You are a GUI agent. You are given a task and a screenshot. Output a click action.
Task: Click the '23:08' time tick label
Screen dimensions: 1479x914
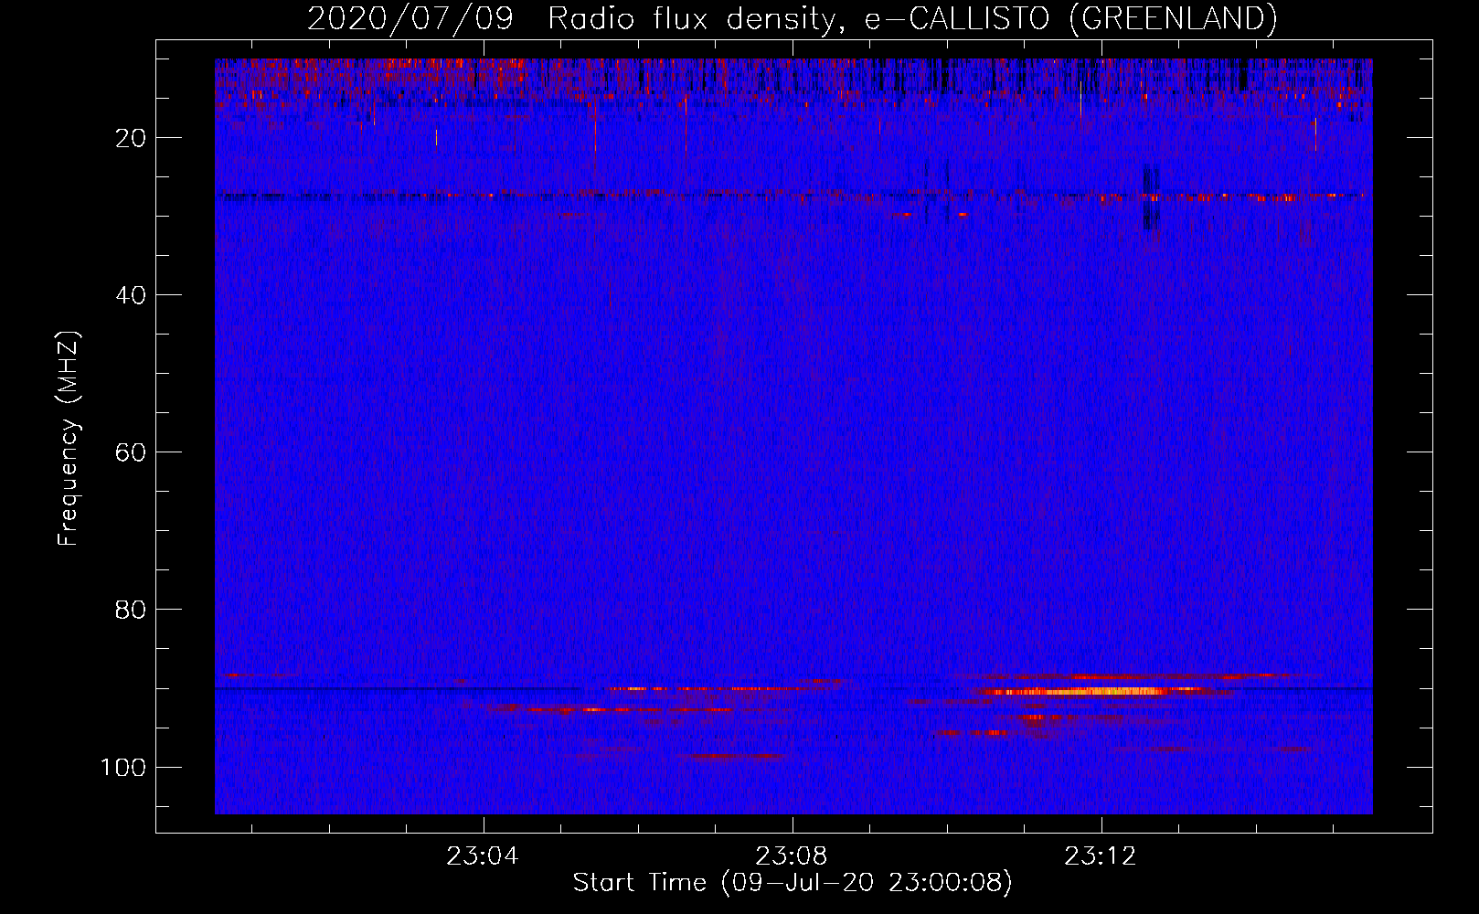pos(792,856)
